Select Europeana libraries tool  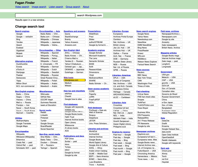(x=123, y=34)
